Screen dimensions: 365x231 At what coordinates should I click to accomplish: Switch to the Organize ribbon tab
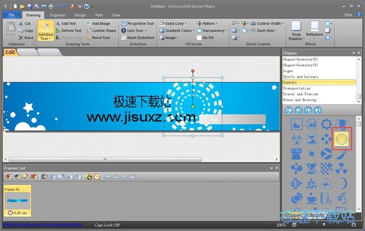click(x=57, y=15)
